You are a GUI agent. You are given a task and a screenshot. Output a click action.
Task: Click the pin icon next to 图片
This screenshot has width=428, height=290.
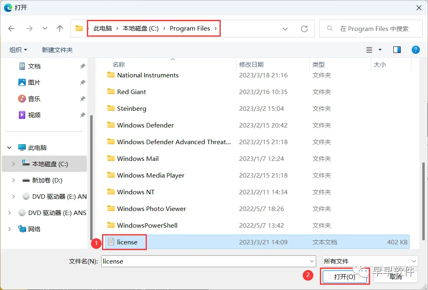[x=82, y=82]
